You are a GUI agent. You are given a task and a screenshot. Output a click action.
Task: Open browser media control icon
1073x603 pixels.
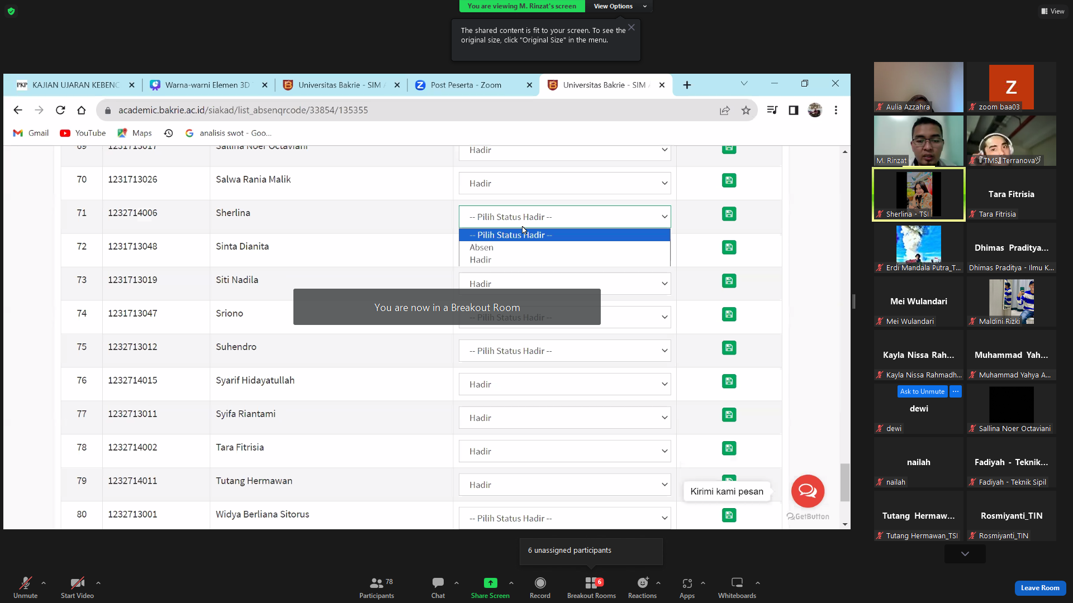click(x=772, y=111)
